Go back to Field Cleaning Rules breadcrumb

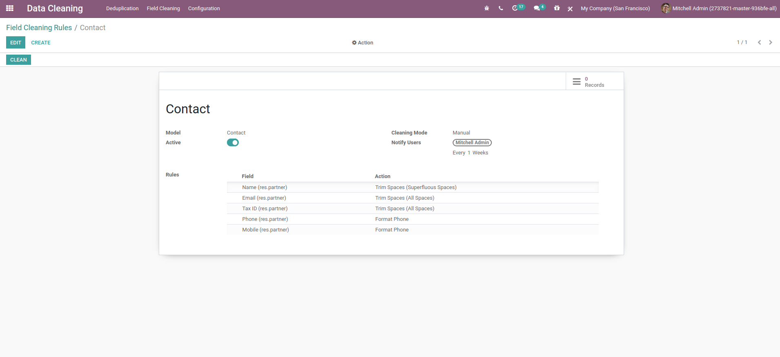pos(39,28)
